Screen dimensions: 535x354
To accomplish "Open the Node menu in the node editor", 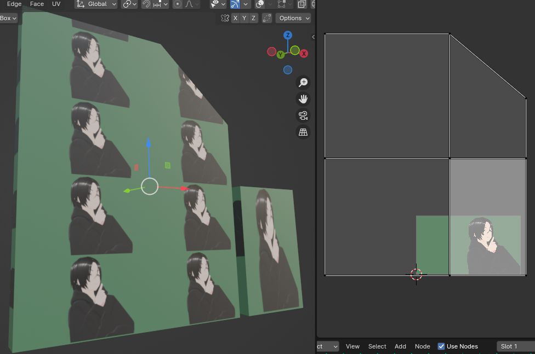I will [422, 346].
